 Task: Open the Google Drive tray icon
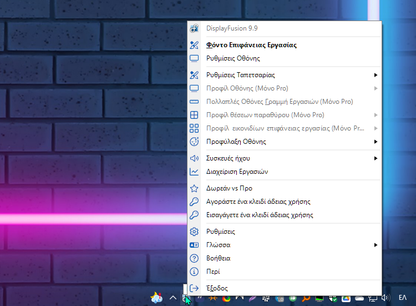click(346, 299)
